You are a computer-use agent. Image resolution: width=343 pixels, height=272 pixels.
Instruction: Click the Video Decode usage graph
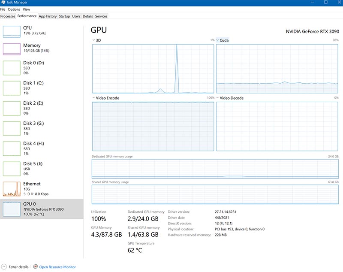click(277, 126)
